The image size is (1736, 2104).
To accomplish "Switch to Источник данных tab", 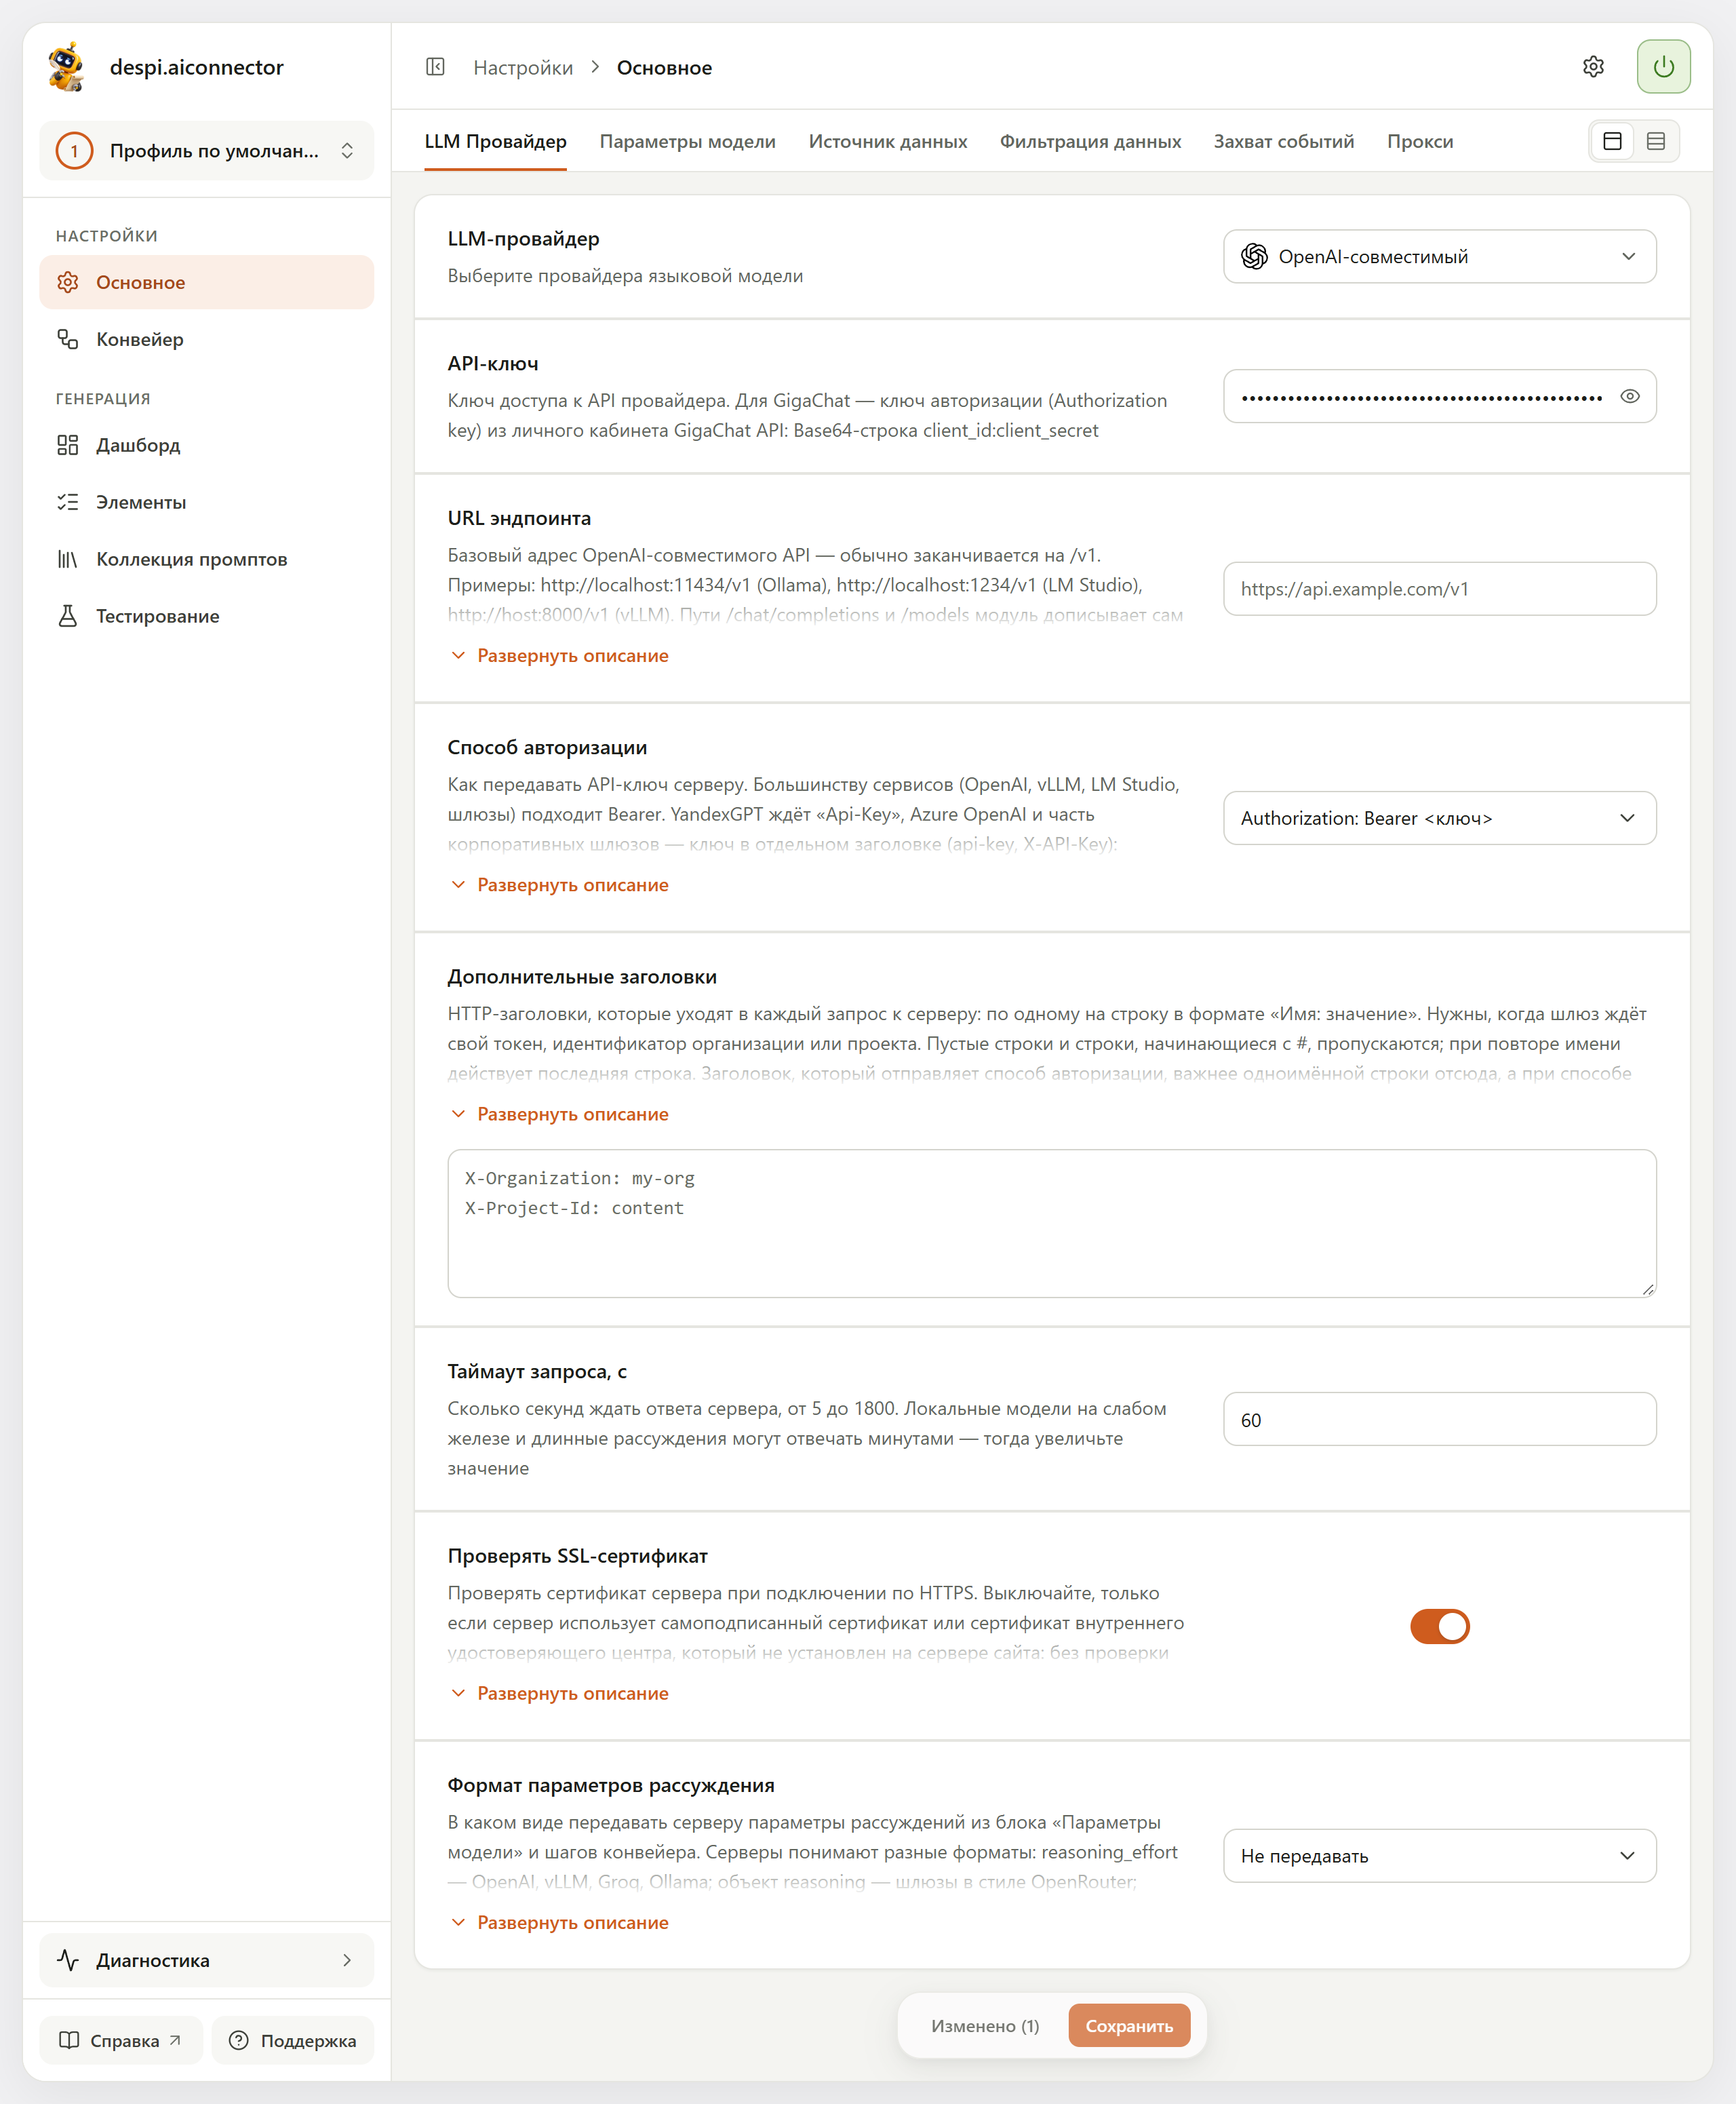I will (x=888, y=141).
